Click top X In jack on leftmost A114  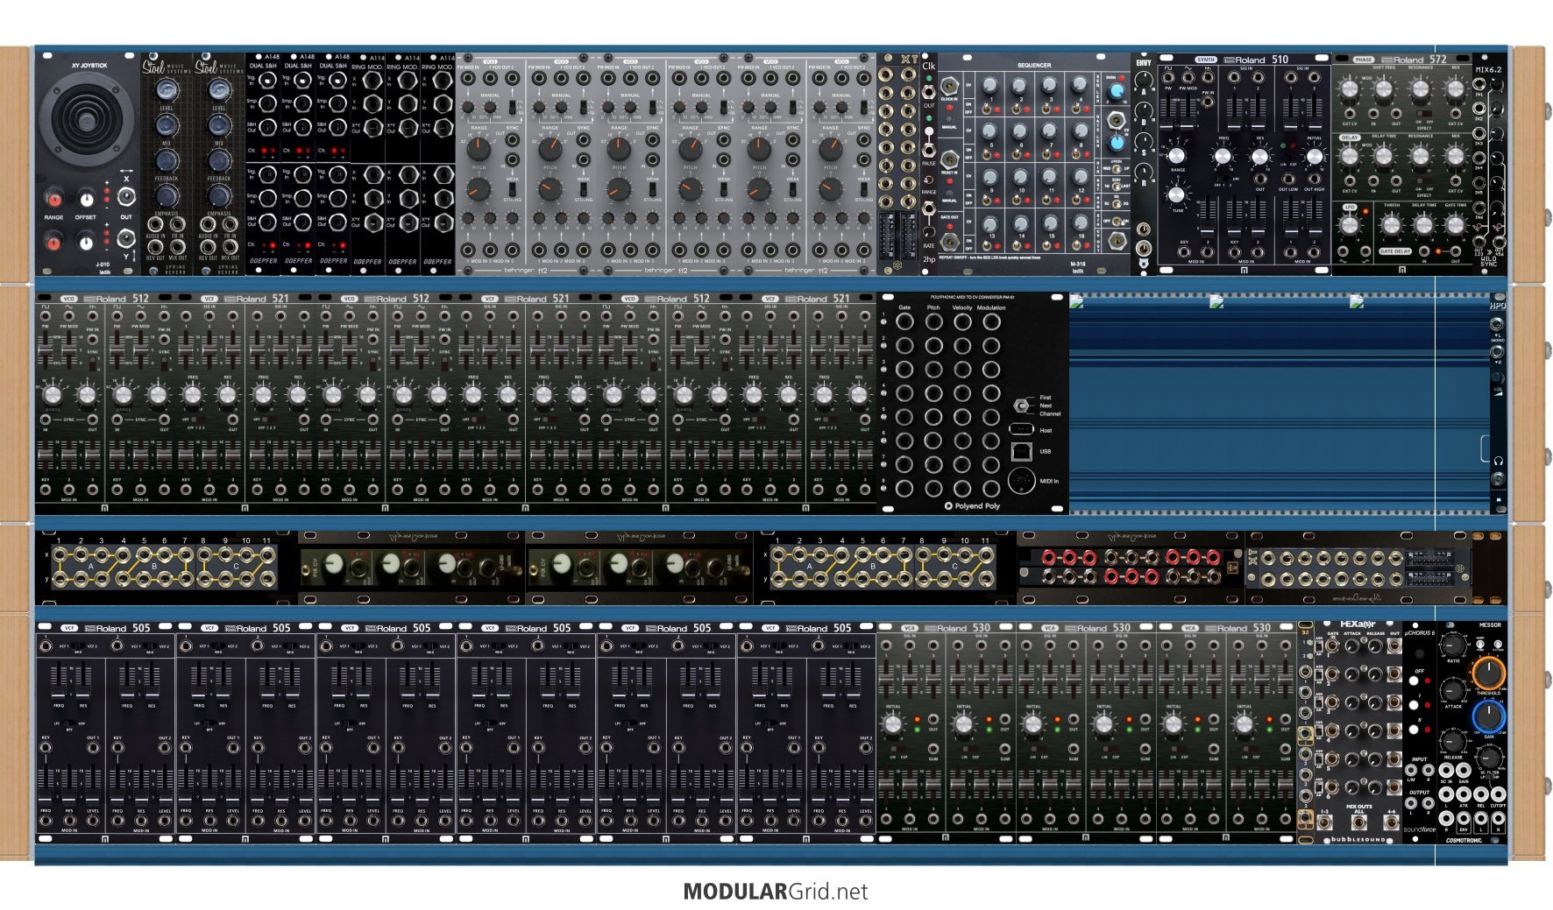[372, 81]
